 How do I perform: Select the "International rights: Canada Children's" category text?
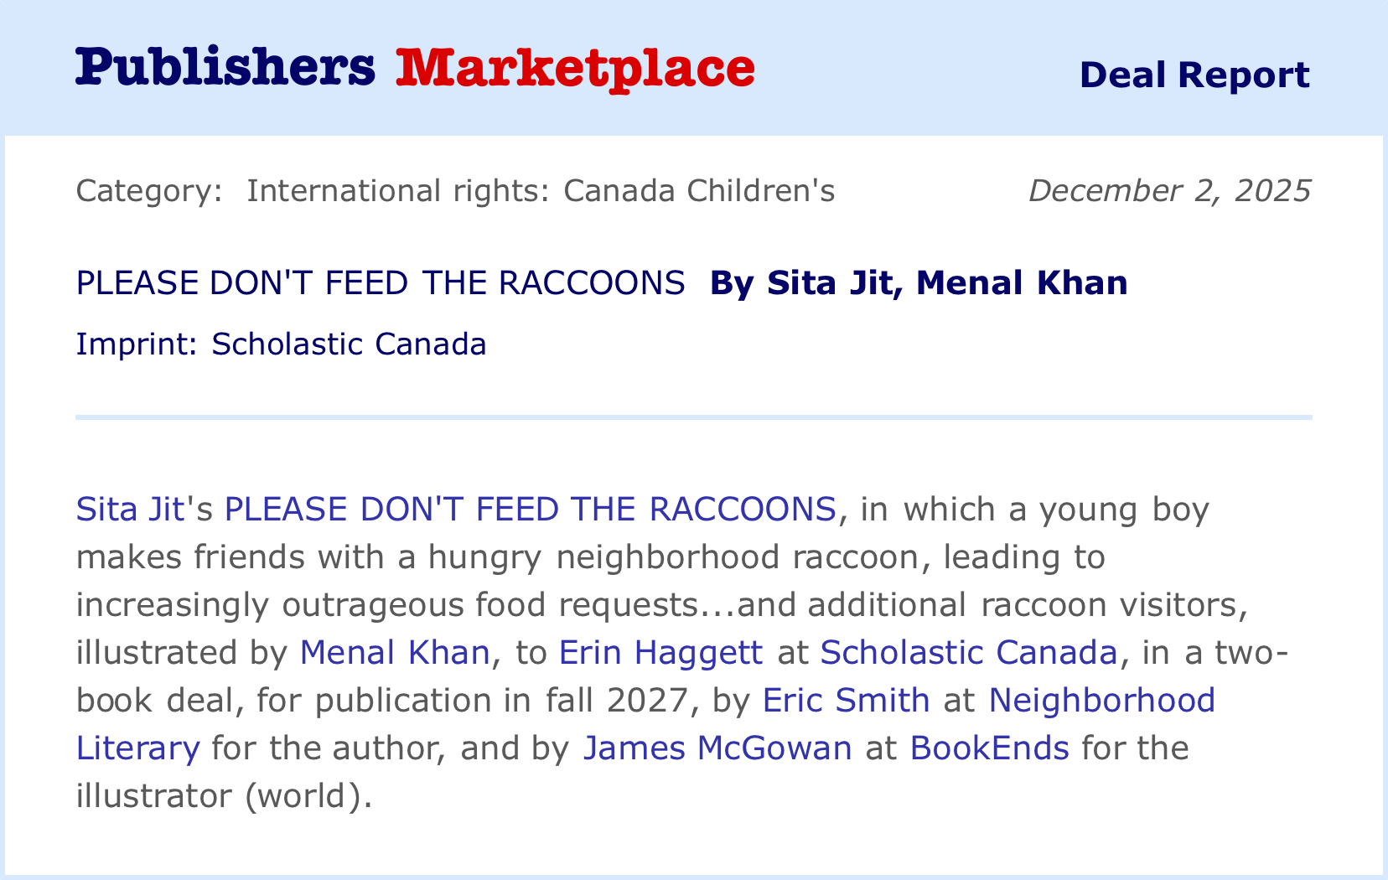tap(541, 191)
